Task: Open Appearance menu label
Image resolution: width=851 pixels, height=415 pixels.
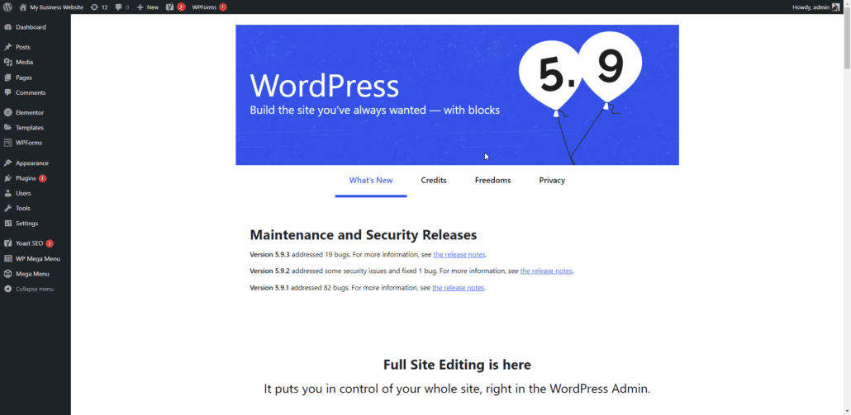Action: tap(32, 163)
